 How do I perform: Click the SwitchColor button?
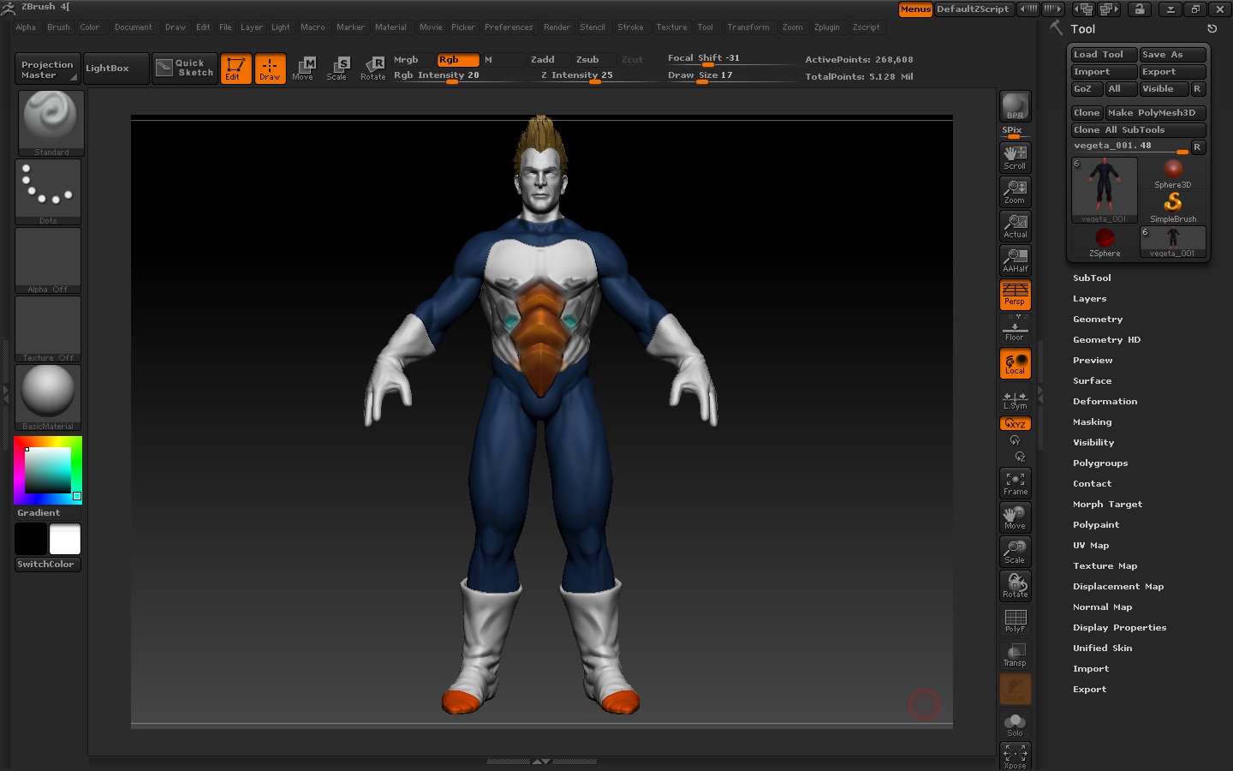click(48, 565)
